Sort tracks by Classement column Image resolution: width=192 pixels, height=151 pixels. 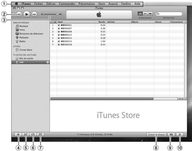point(177,22)
